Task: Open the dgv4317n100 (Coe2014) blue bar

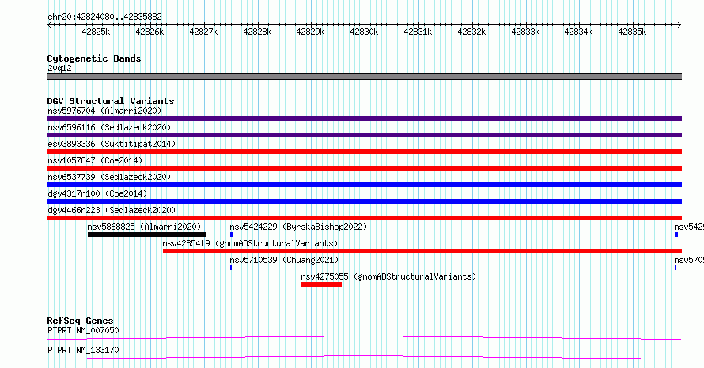Action: click(x=364, y=201)
